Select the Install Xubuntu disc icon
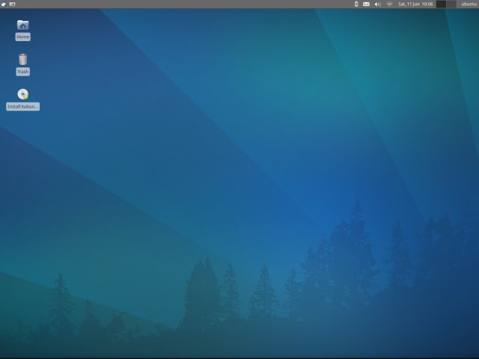 pyautogui.click(x=23, y=94)
